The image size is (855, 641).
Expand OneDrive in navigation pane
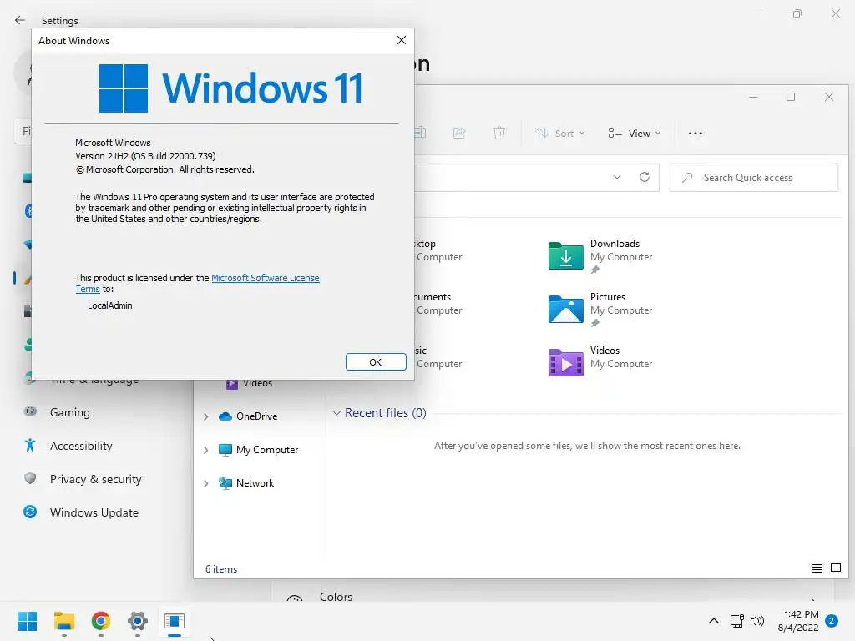click(x=205, y=416)
